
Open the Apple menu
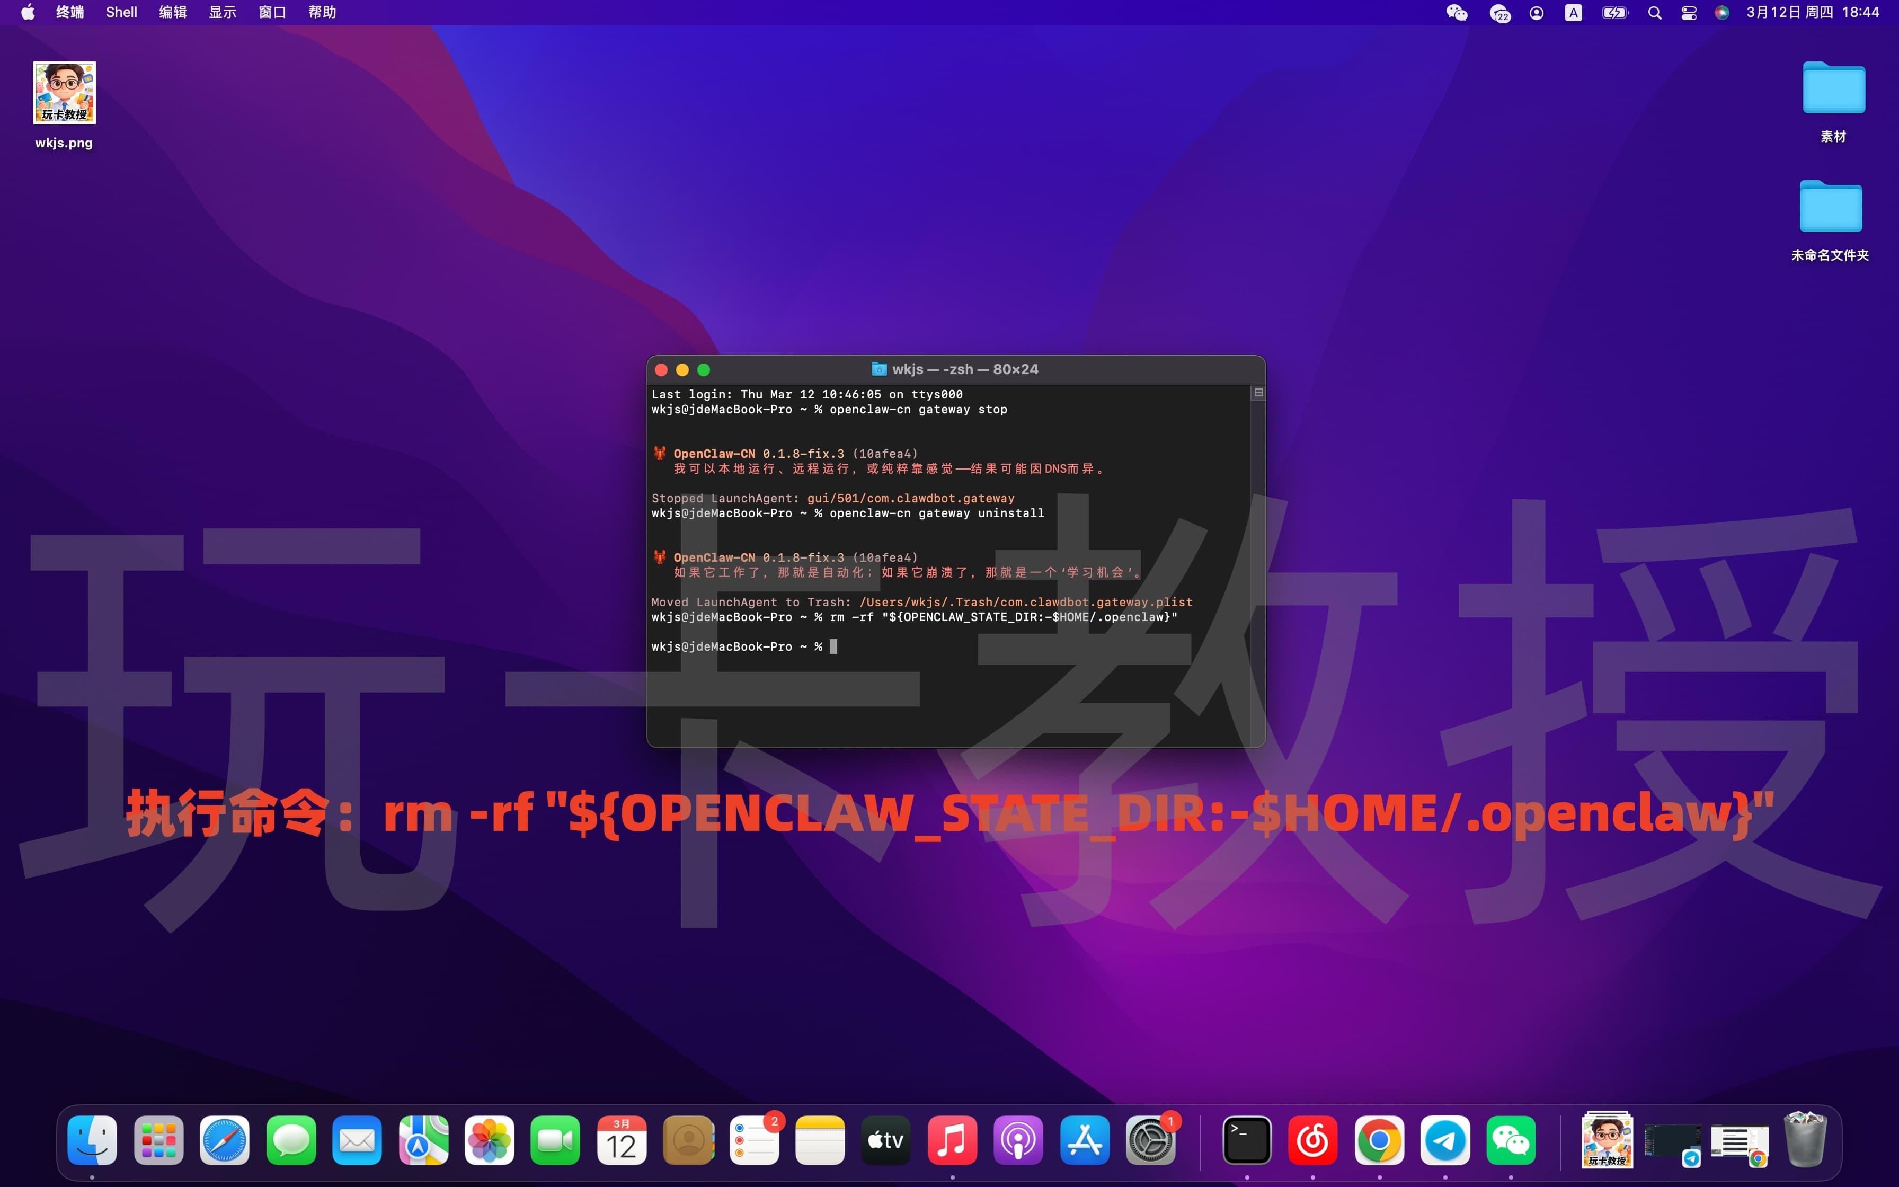tap(28, 12)
